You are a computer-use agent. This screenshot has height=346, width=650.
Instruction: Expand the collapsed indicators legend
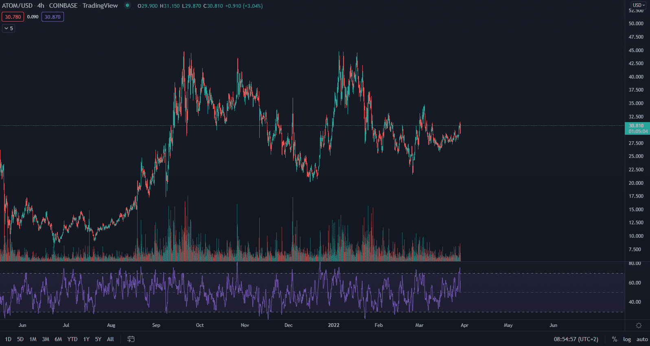[9, 28]
